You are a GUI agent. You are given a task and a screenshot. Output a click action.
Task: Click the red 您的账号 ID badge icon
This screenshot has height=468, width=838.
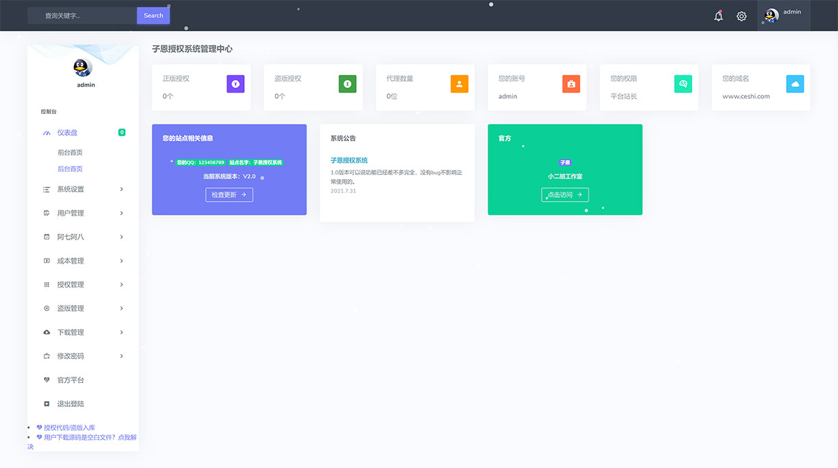click(x=571, y=84)
